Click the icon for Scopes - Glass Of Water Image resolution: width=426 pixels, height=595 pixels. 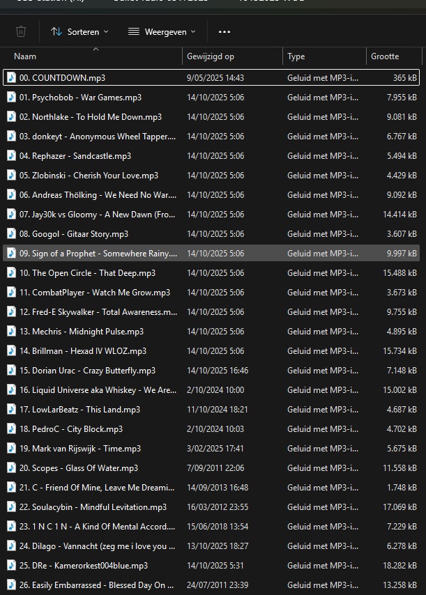11,468
